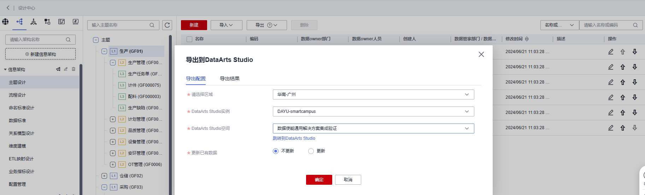
Task: Open the DataArts Studio空间 dropdown
Action: (x=373, y=128)
